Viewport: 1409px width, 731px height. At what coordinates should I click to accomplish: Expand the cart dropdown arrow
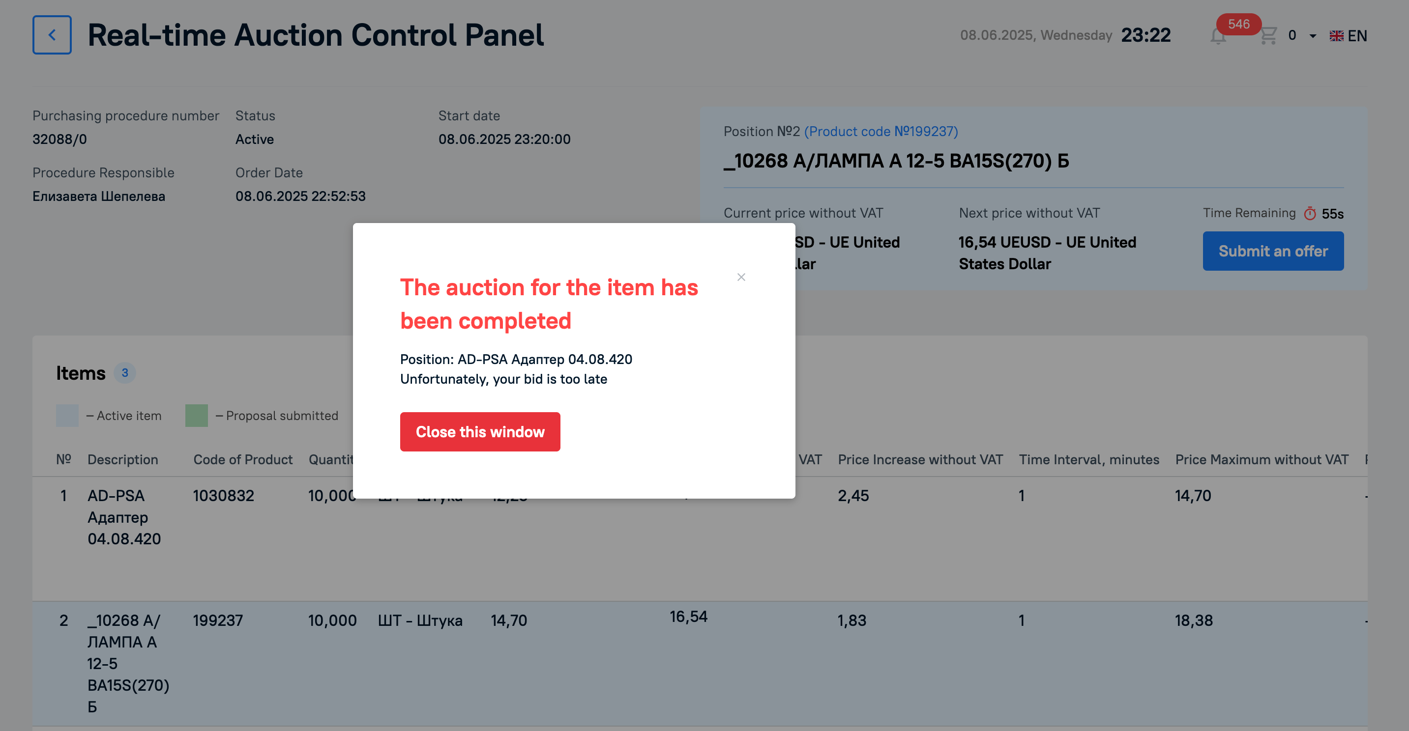(1312, 36)
